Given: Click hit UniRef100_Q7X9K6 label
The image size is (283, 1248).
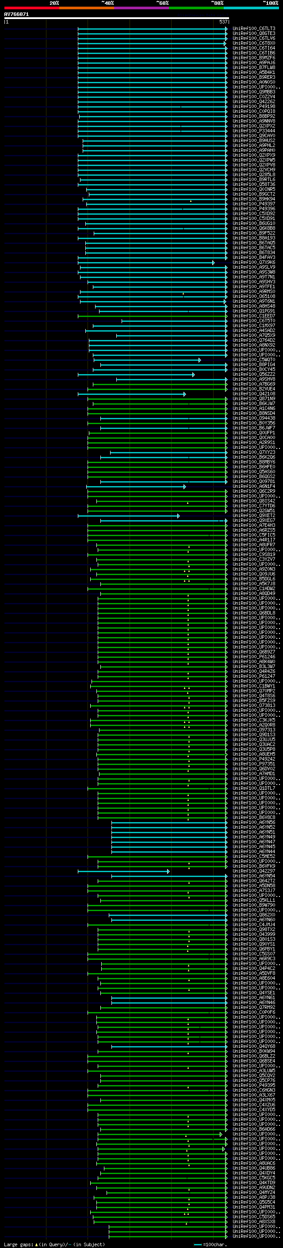Looking at the screenshot, I should [x=254, y=263].
